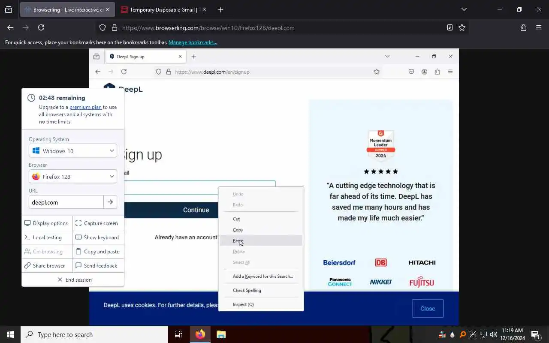Screen dimensions: 549x343
Task: Choose Cut from the context menu
Action: 261,219
